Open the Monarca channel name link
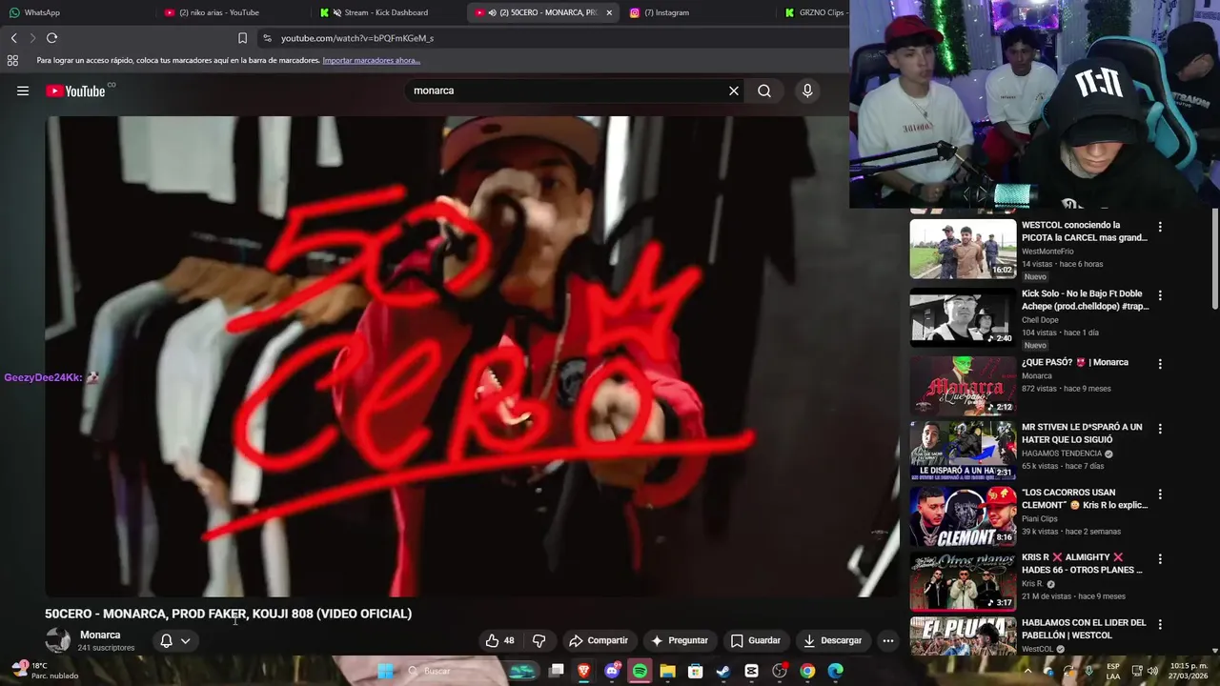Image resolution: width=1220 pixels, height=686 pixels. 100,635
